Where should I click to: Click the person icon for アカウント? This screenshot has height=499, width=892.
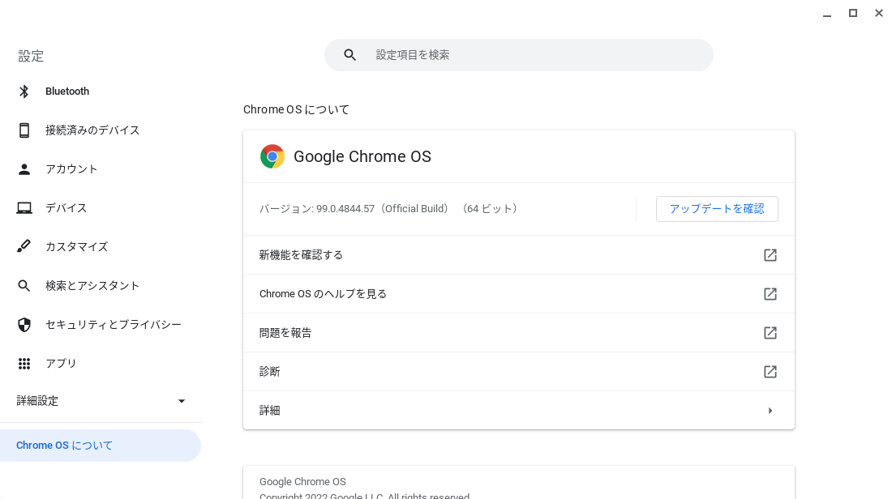24,169
